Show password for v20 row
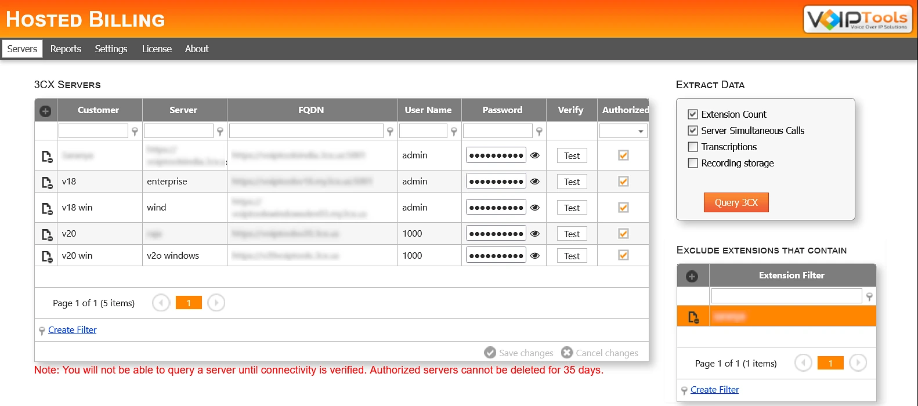This screenshot has height=406, width=918. pos(535,234)
